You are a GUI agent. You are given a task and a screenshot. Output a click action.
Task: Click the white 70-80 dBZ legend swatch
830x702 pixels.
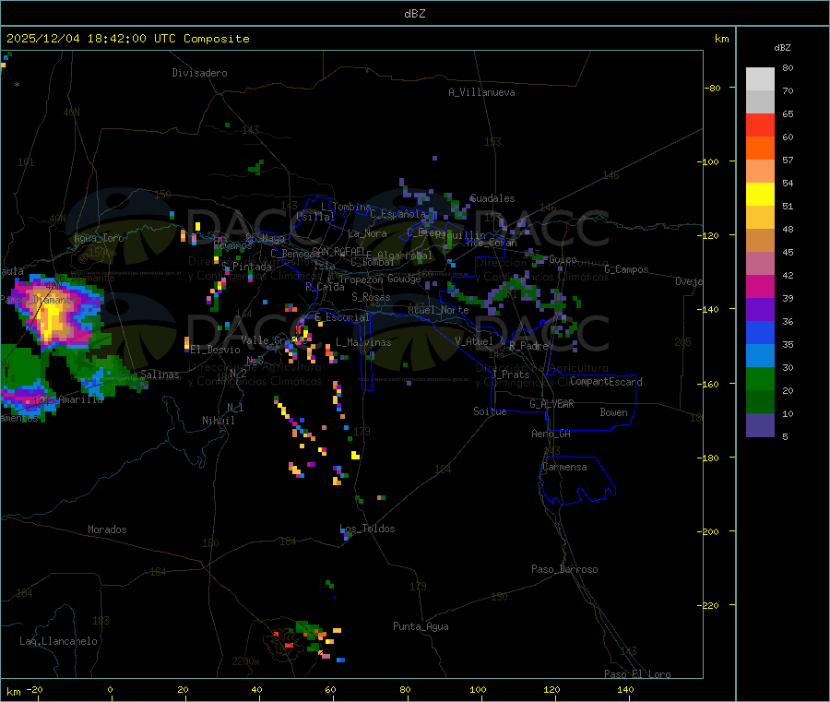760,79
